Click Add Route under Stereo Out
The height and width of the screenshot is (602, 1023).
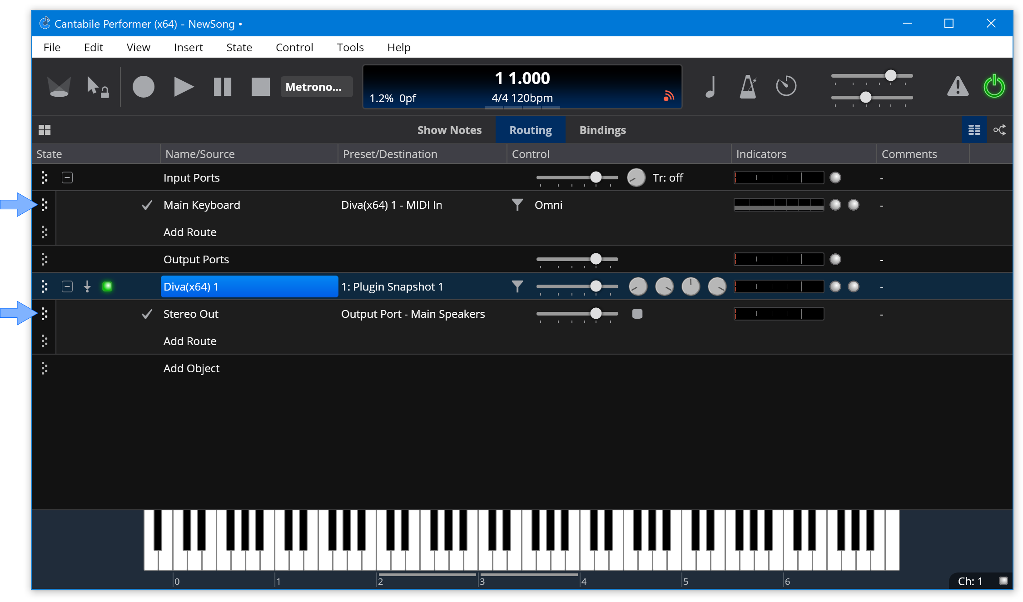click(x=190, y=341)
